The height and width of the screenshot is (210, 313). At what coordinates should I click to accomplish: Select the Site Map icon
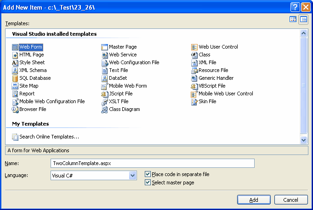(15, 86)
